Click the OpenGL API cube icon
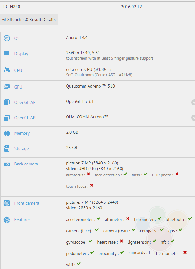This screenshot has height=269, width=195. (7, 102)
